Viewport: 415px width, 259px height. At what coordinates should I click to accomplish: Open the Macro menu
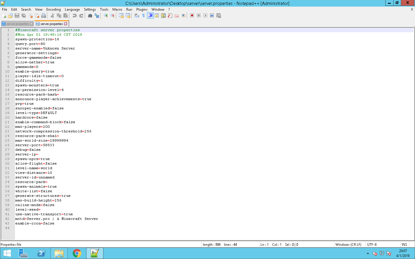pos(117,9)
